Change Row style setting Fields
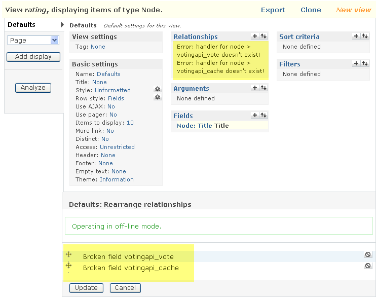This screenshot has width=376, height=298. (116, 98)
